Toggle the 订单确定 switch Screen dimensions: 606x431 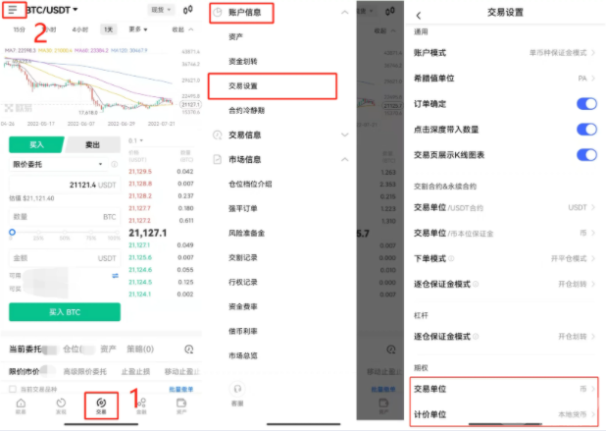point(586,104)
